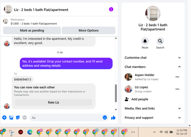191x137 pixels.
Task: Open the listing title in chat header
Action: click(x=41, y=10)
